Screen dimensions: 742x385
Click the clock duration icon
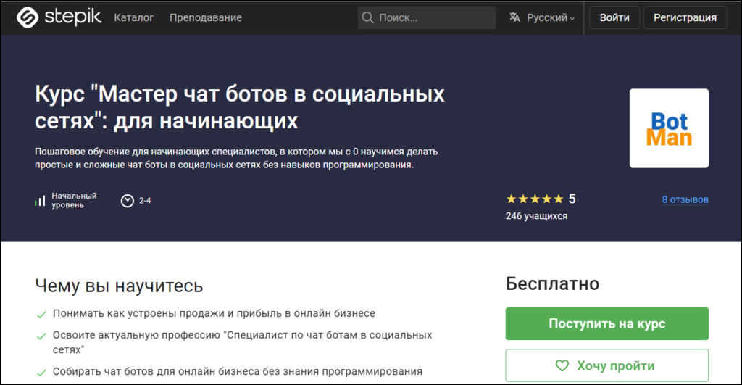click(x=128, y=201)
